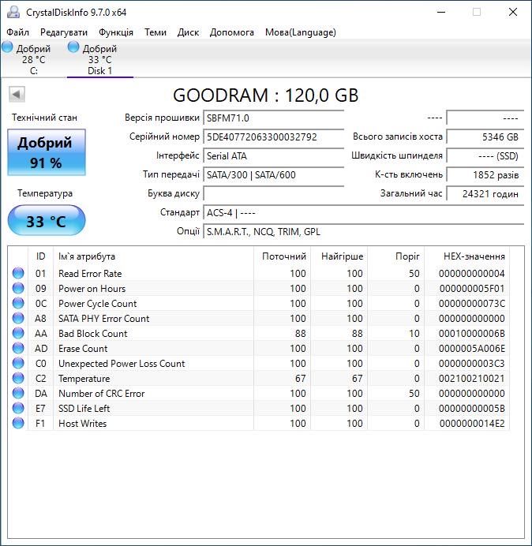This screenshot has width=532, height=546.
Task: Click the firmware version field SBFM71.0
Action: point(273,118)
